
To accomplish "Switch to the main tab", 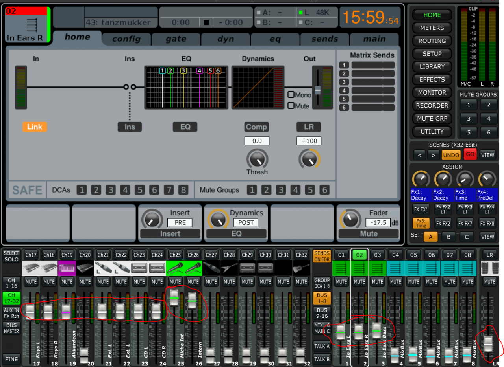I will point(374,39).
